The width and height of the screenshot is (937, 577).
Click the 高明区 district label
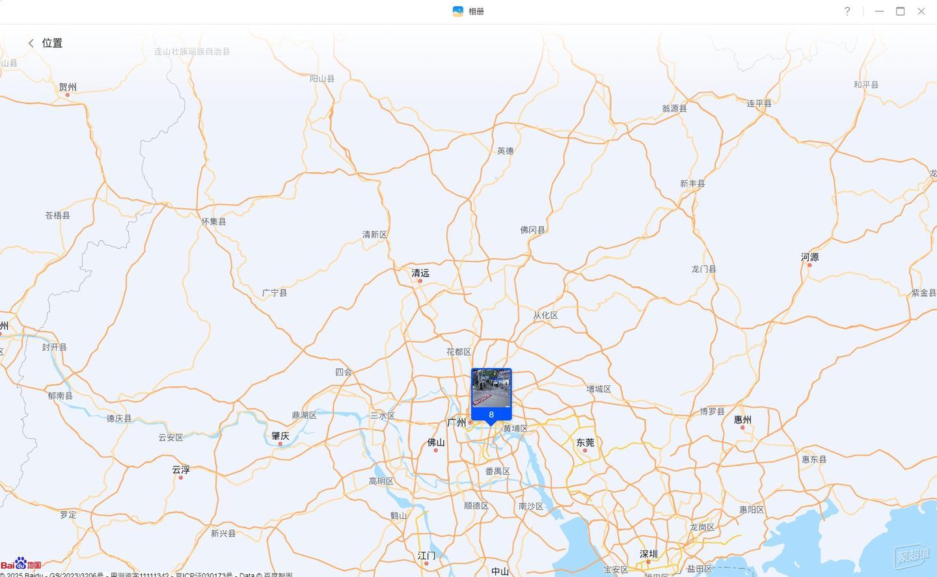381,481
